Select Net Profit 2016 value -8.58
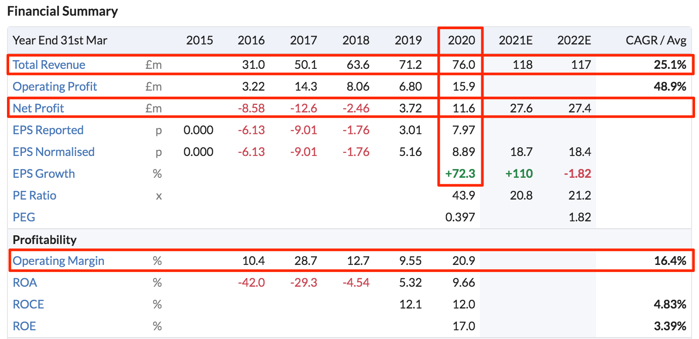699x339 pixels. click(251, 108)
